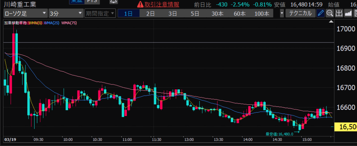The image size is (357, 146).
Task: Select the 60本 range tab
Action: (x=240, y=14)
